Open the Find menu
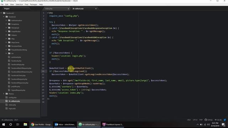 (26, 5)
